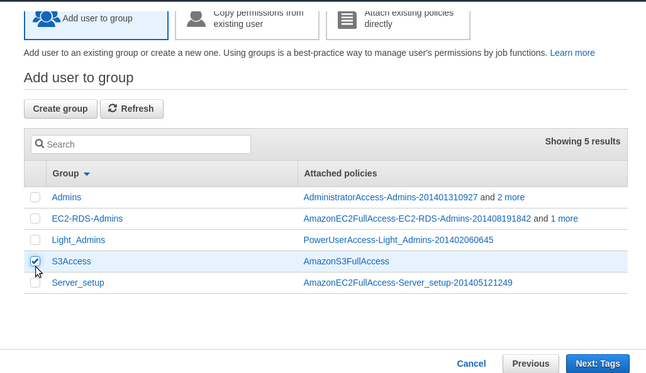Select the Attach existing policies directly option

click(398, 25)
